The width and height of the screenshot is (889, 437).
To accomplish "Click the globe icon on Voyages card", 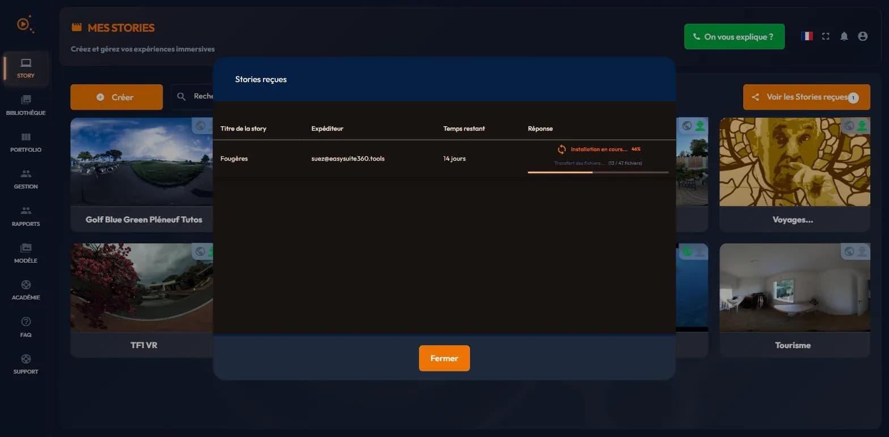I will 849,126.
